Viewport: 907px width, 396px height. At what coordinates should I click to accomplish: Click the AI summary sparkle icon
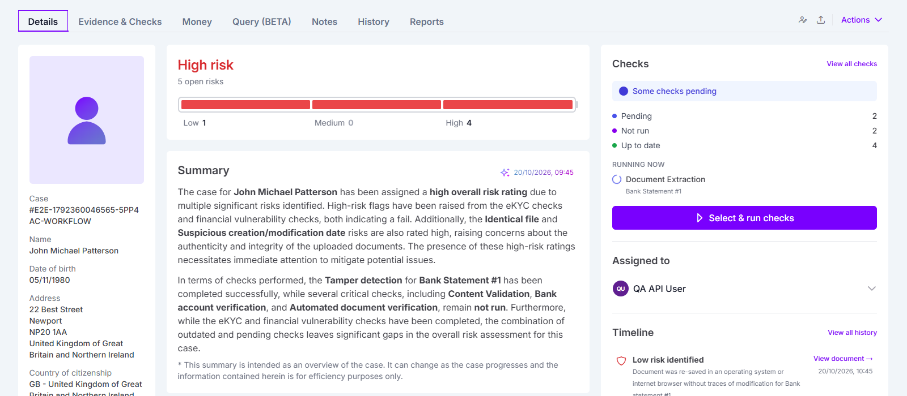click(x=505, y=173)
